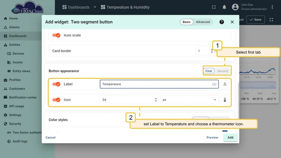Screen dimensions: 281x158
Task: Open label font settings icon
Action: coord(225,84)
